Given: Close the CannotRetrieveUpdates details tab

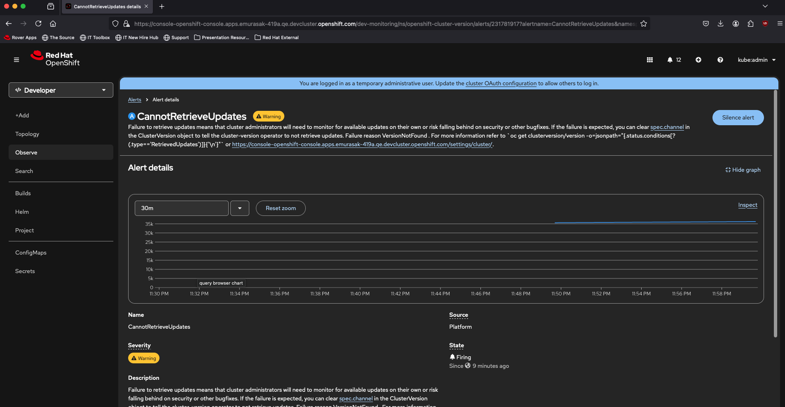Looking at the screenshot, I should point(146,6).
